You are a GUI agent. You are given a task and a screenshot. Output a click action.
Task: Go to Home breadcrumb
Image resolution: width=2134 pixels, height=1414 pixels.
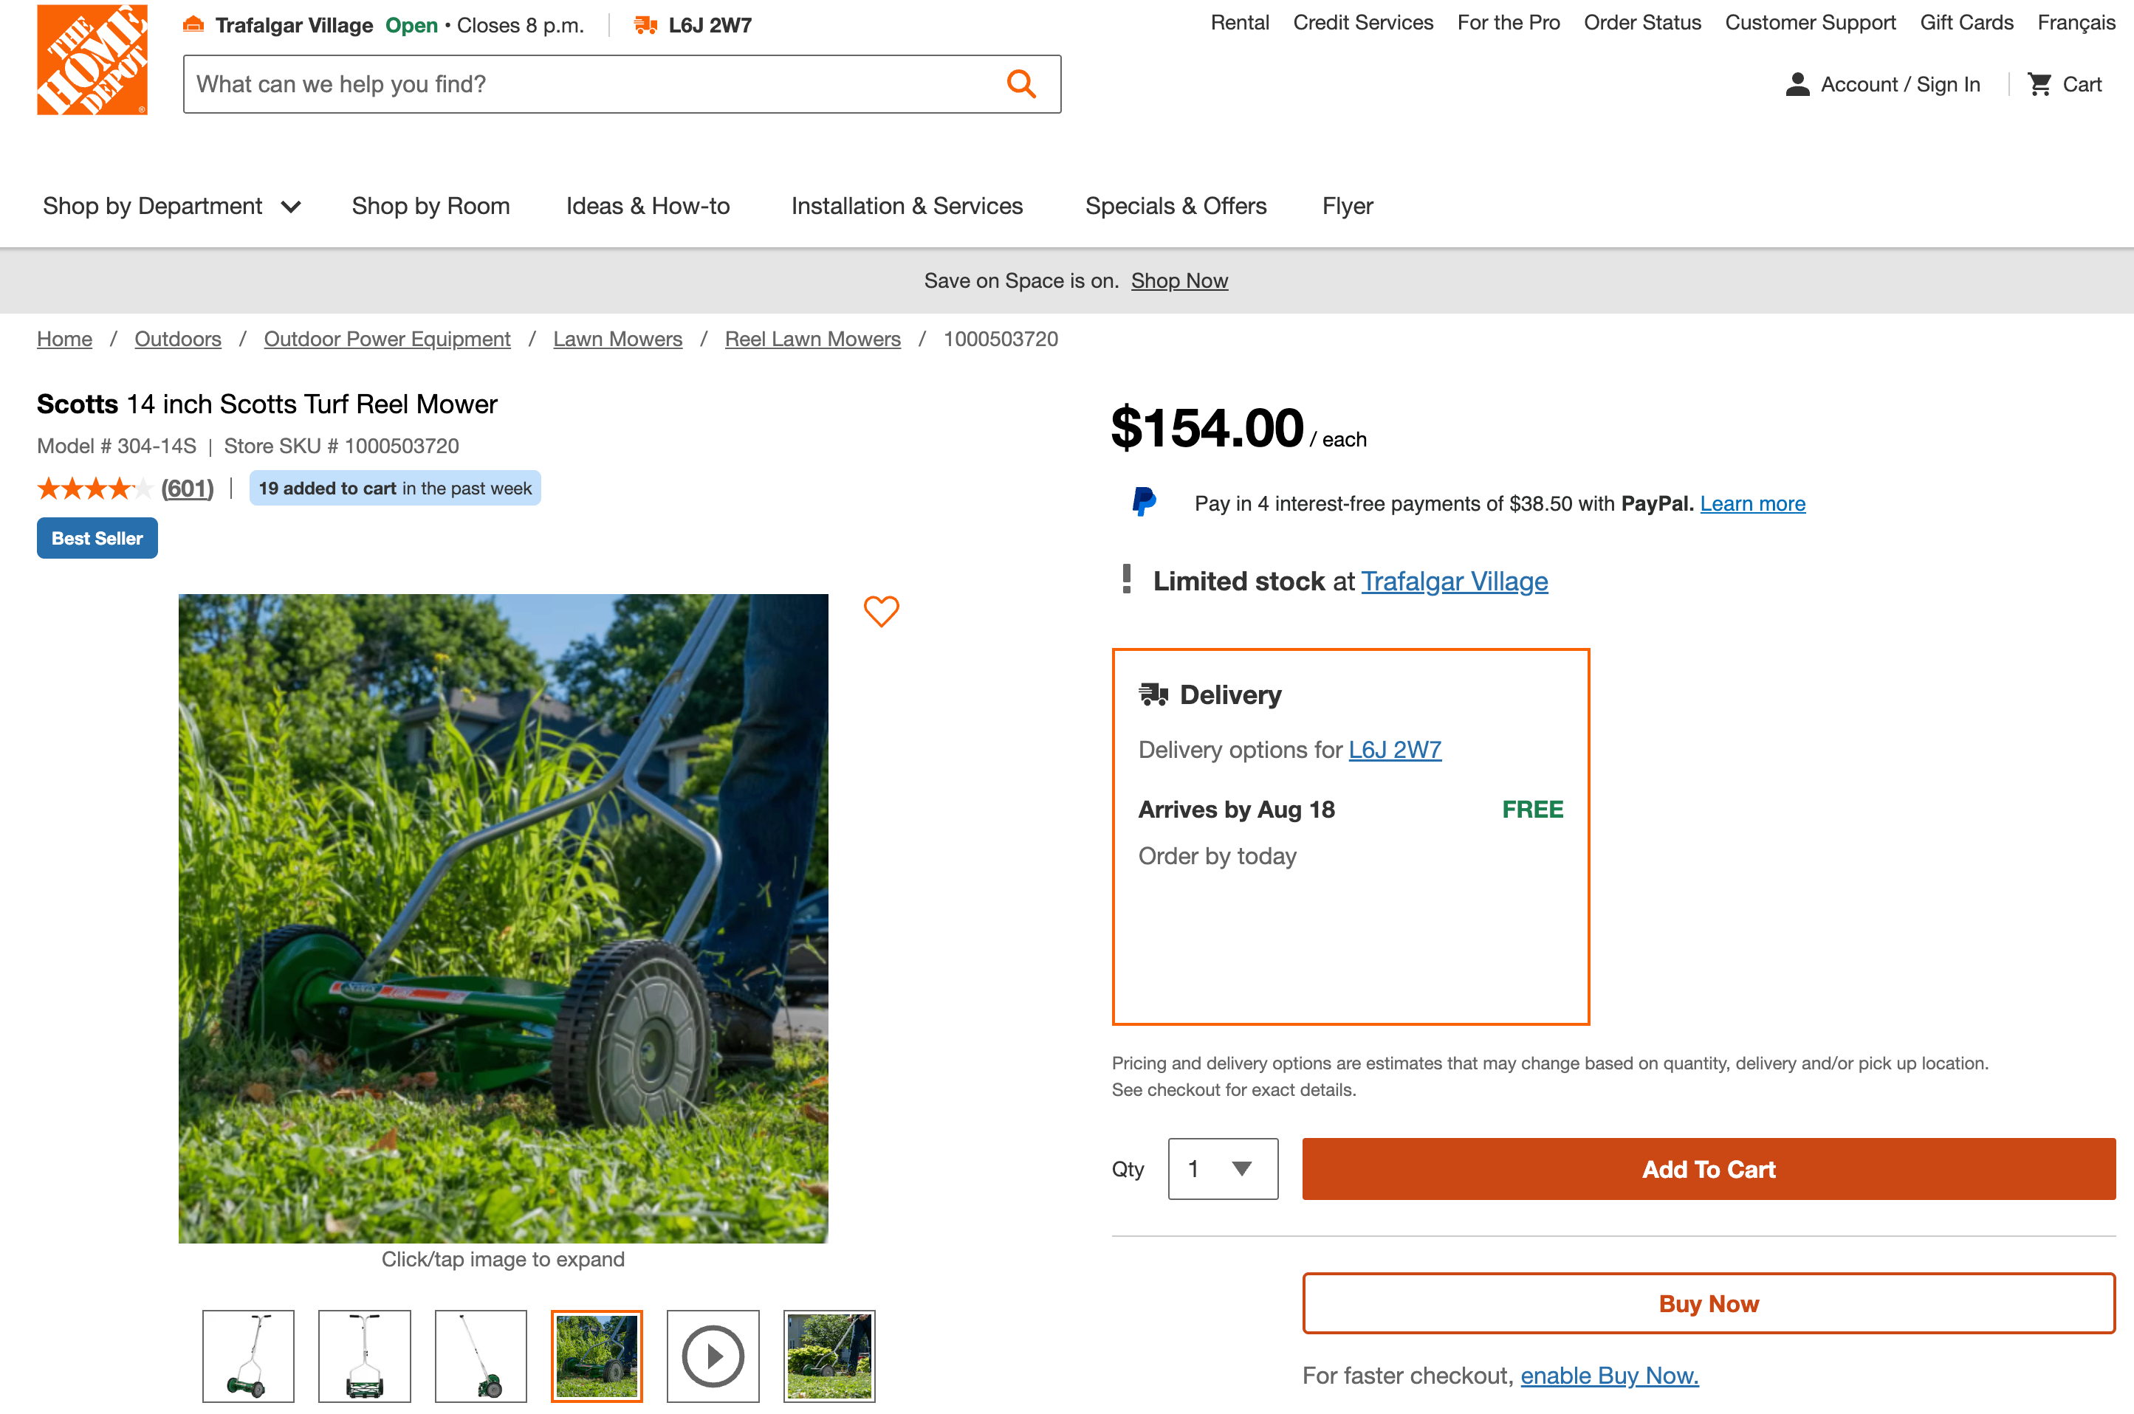[x=64, y=339]
